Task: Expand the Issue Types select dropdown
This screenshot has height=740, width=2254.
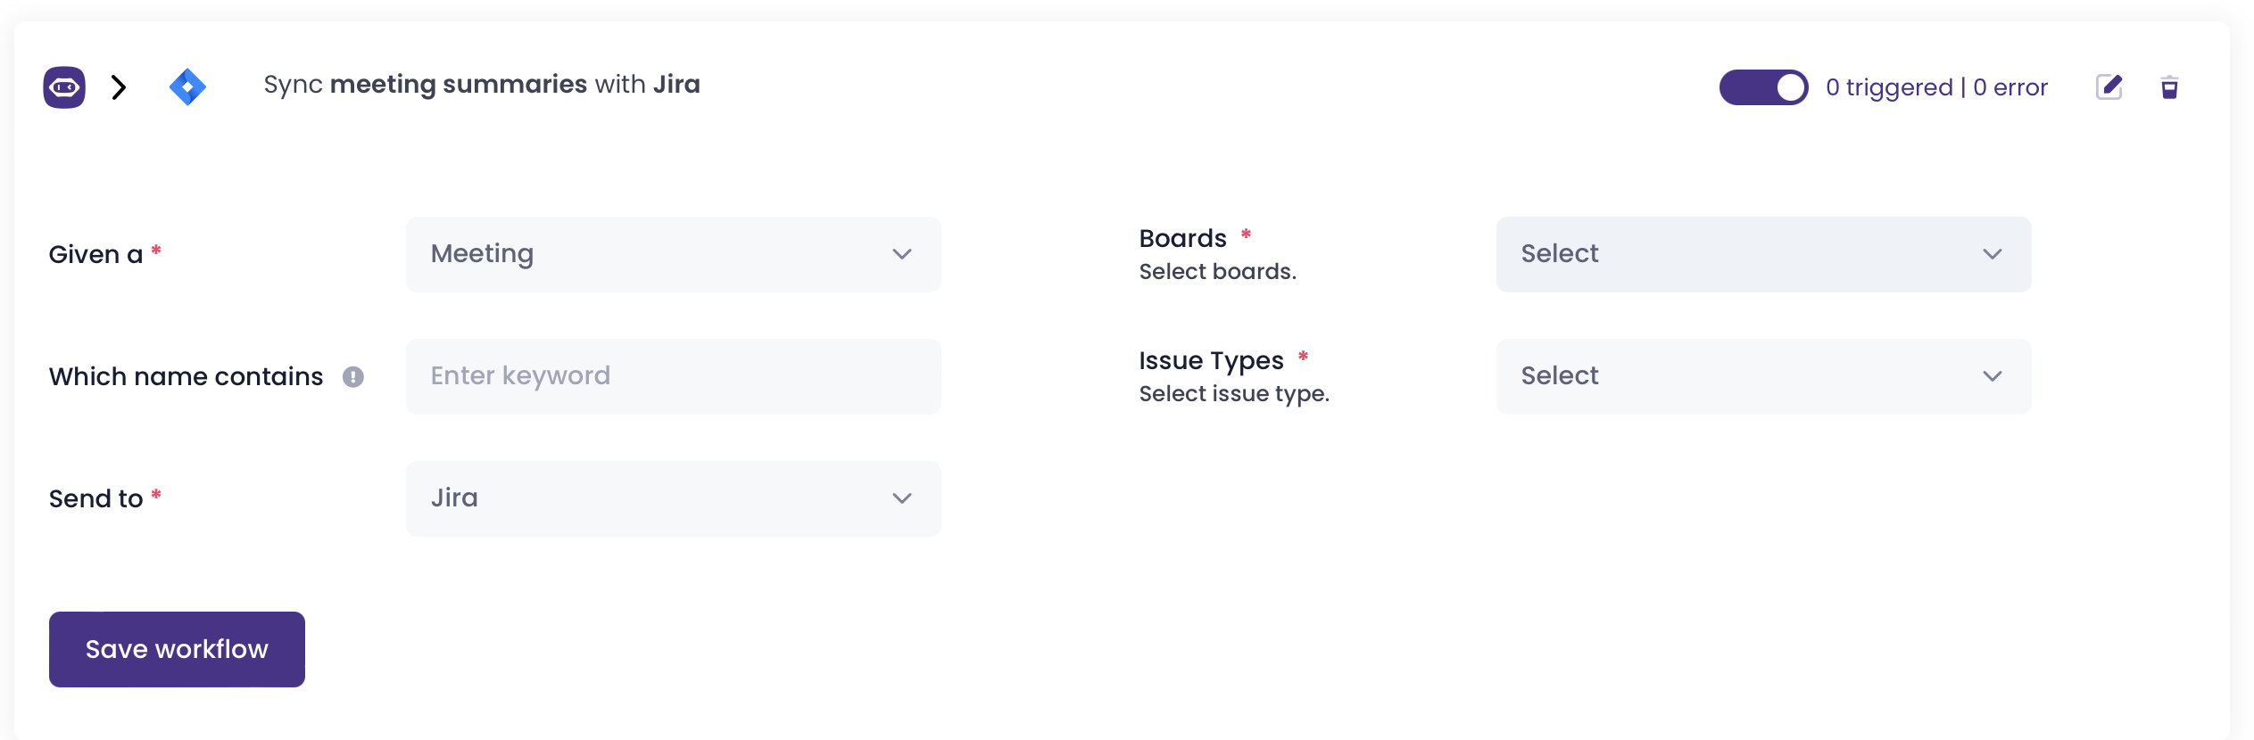Action: [x=1762, y=376]
